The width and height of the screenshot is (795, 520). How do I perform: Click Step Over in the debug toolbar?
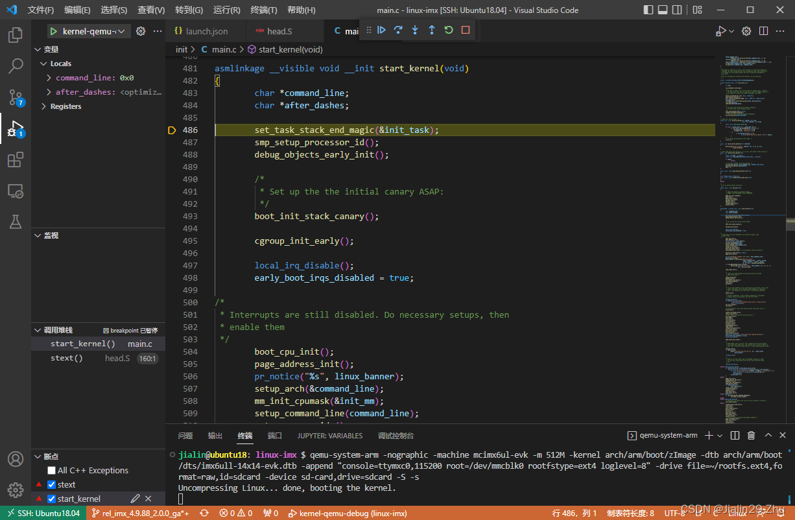398,30
